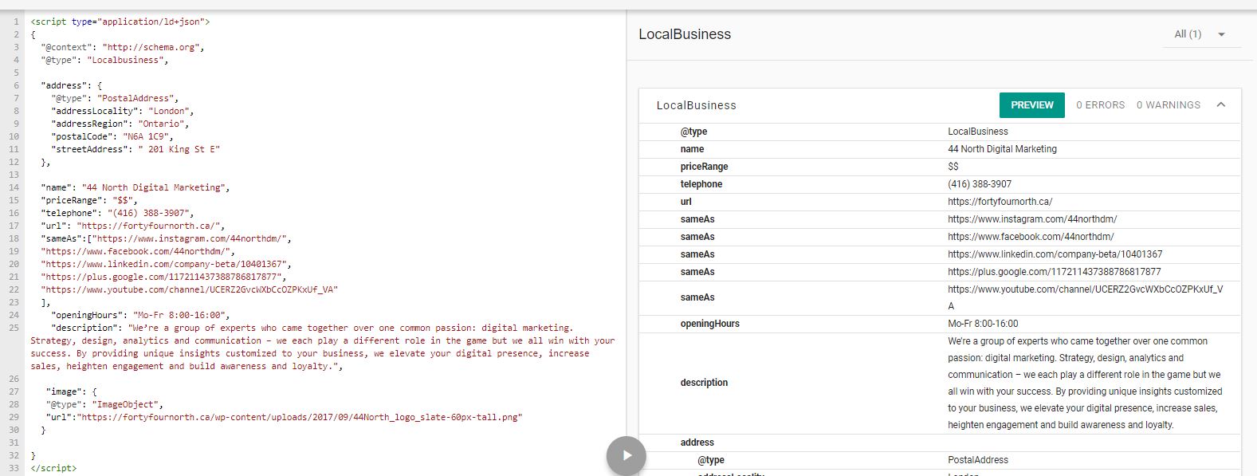Click the "openingHours" code line in editor

pyautogui.click(x=140, y=315)
